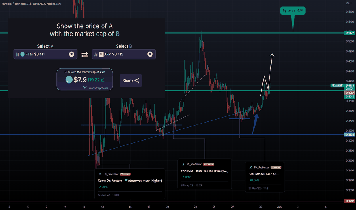Open the marketcapof.com link
The image size is (356, 210).
pos(99,88)
